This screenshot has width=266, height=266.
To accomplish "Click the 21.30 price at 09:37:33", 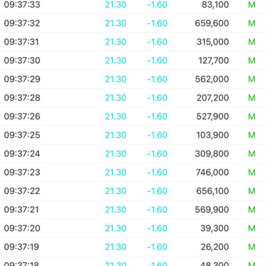I will (116, 5).
